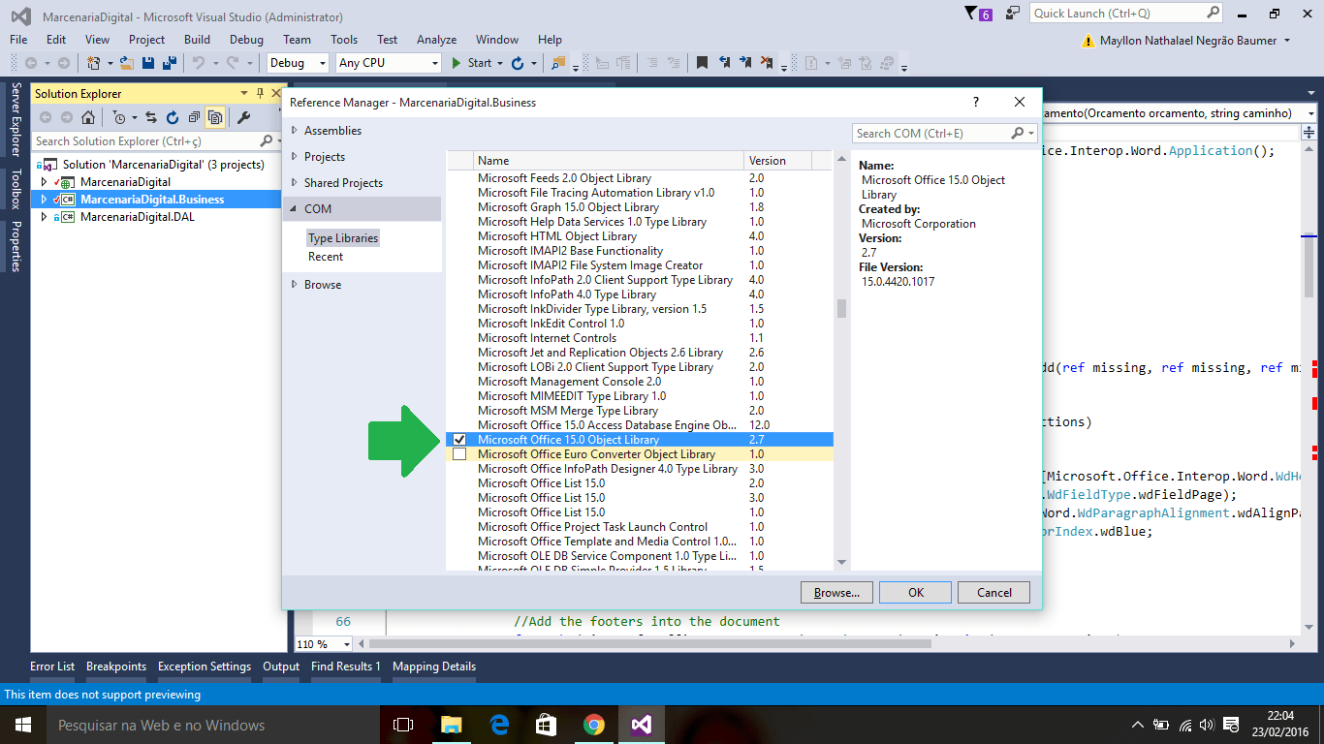Image resolution: width=1324 pixels, height=744 pixels.
Task: Open Microsoft Edge from the taskbar
Action: 499,725
